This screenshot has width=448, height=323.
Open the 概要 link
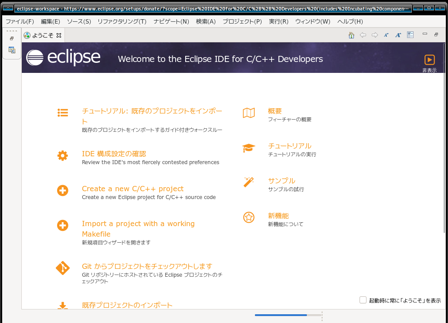275,111
